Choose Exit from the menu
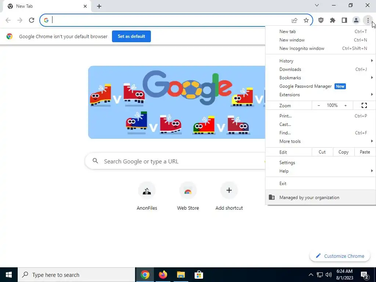The height and width of the screenshot is (282, 376). 321,184
